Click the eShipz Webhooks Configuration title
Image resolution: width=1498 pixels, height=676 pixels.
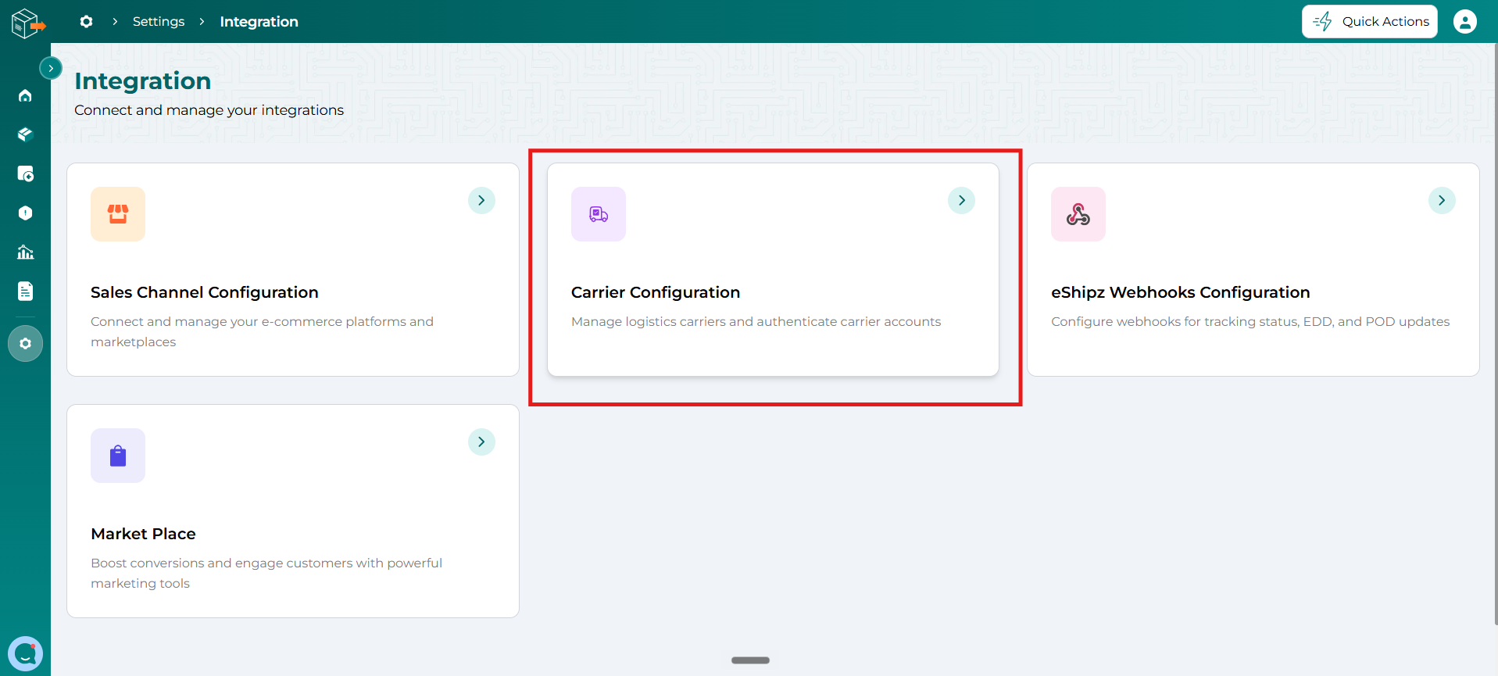[x=1181, y=292]
